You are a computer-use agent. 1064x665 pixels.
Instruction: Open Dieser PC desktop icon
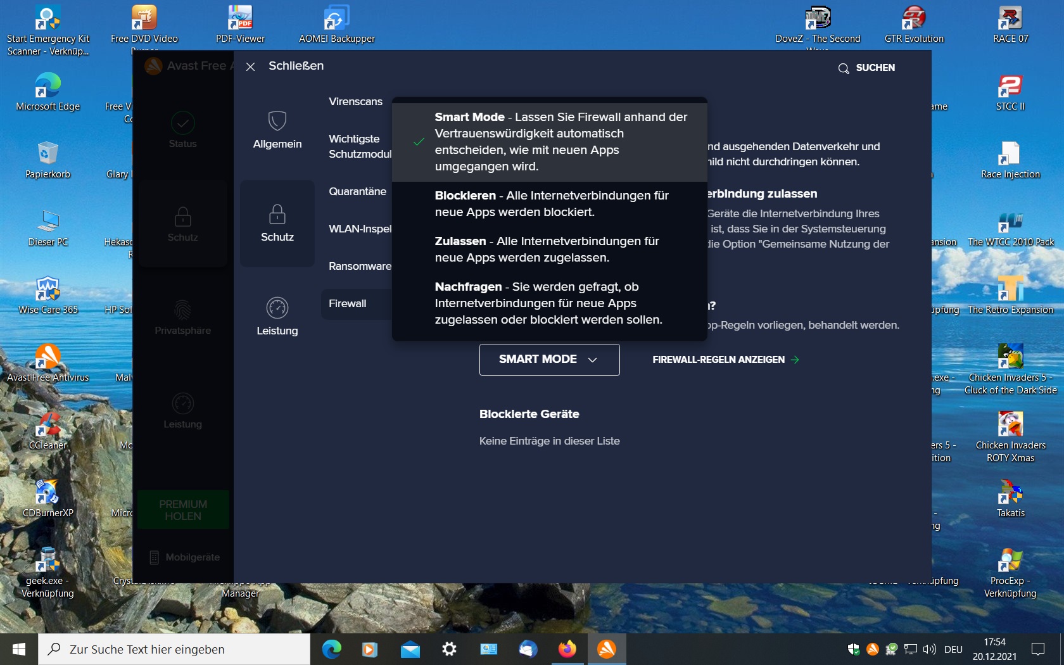click(x=48, y=228)
